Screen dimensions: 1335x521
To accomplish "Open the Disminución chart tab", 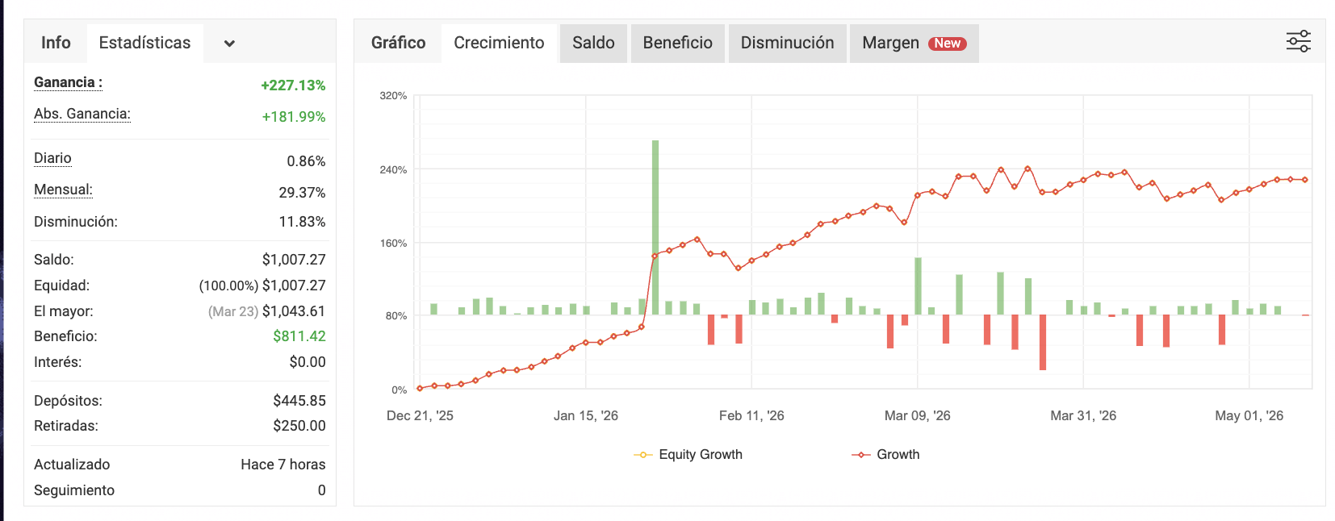I will pyautogui.click(x=787, y=43).
